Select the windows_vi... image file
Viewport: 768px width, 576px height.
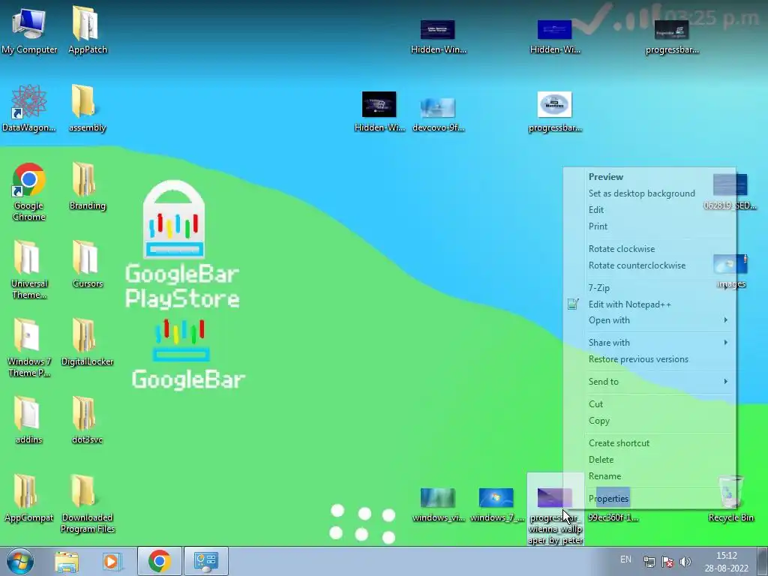[x=438, y=505]
